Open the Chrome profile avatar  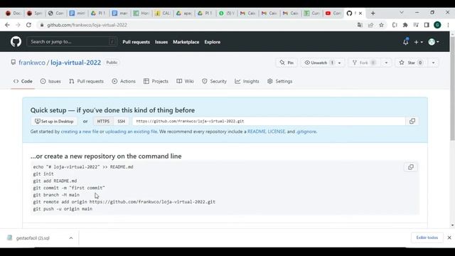(437, 25)
